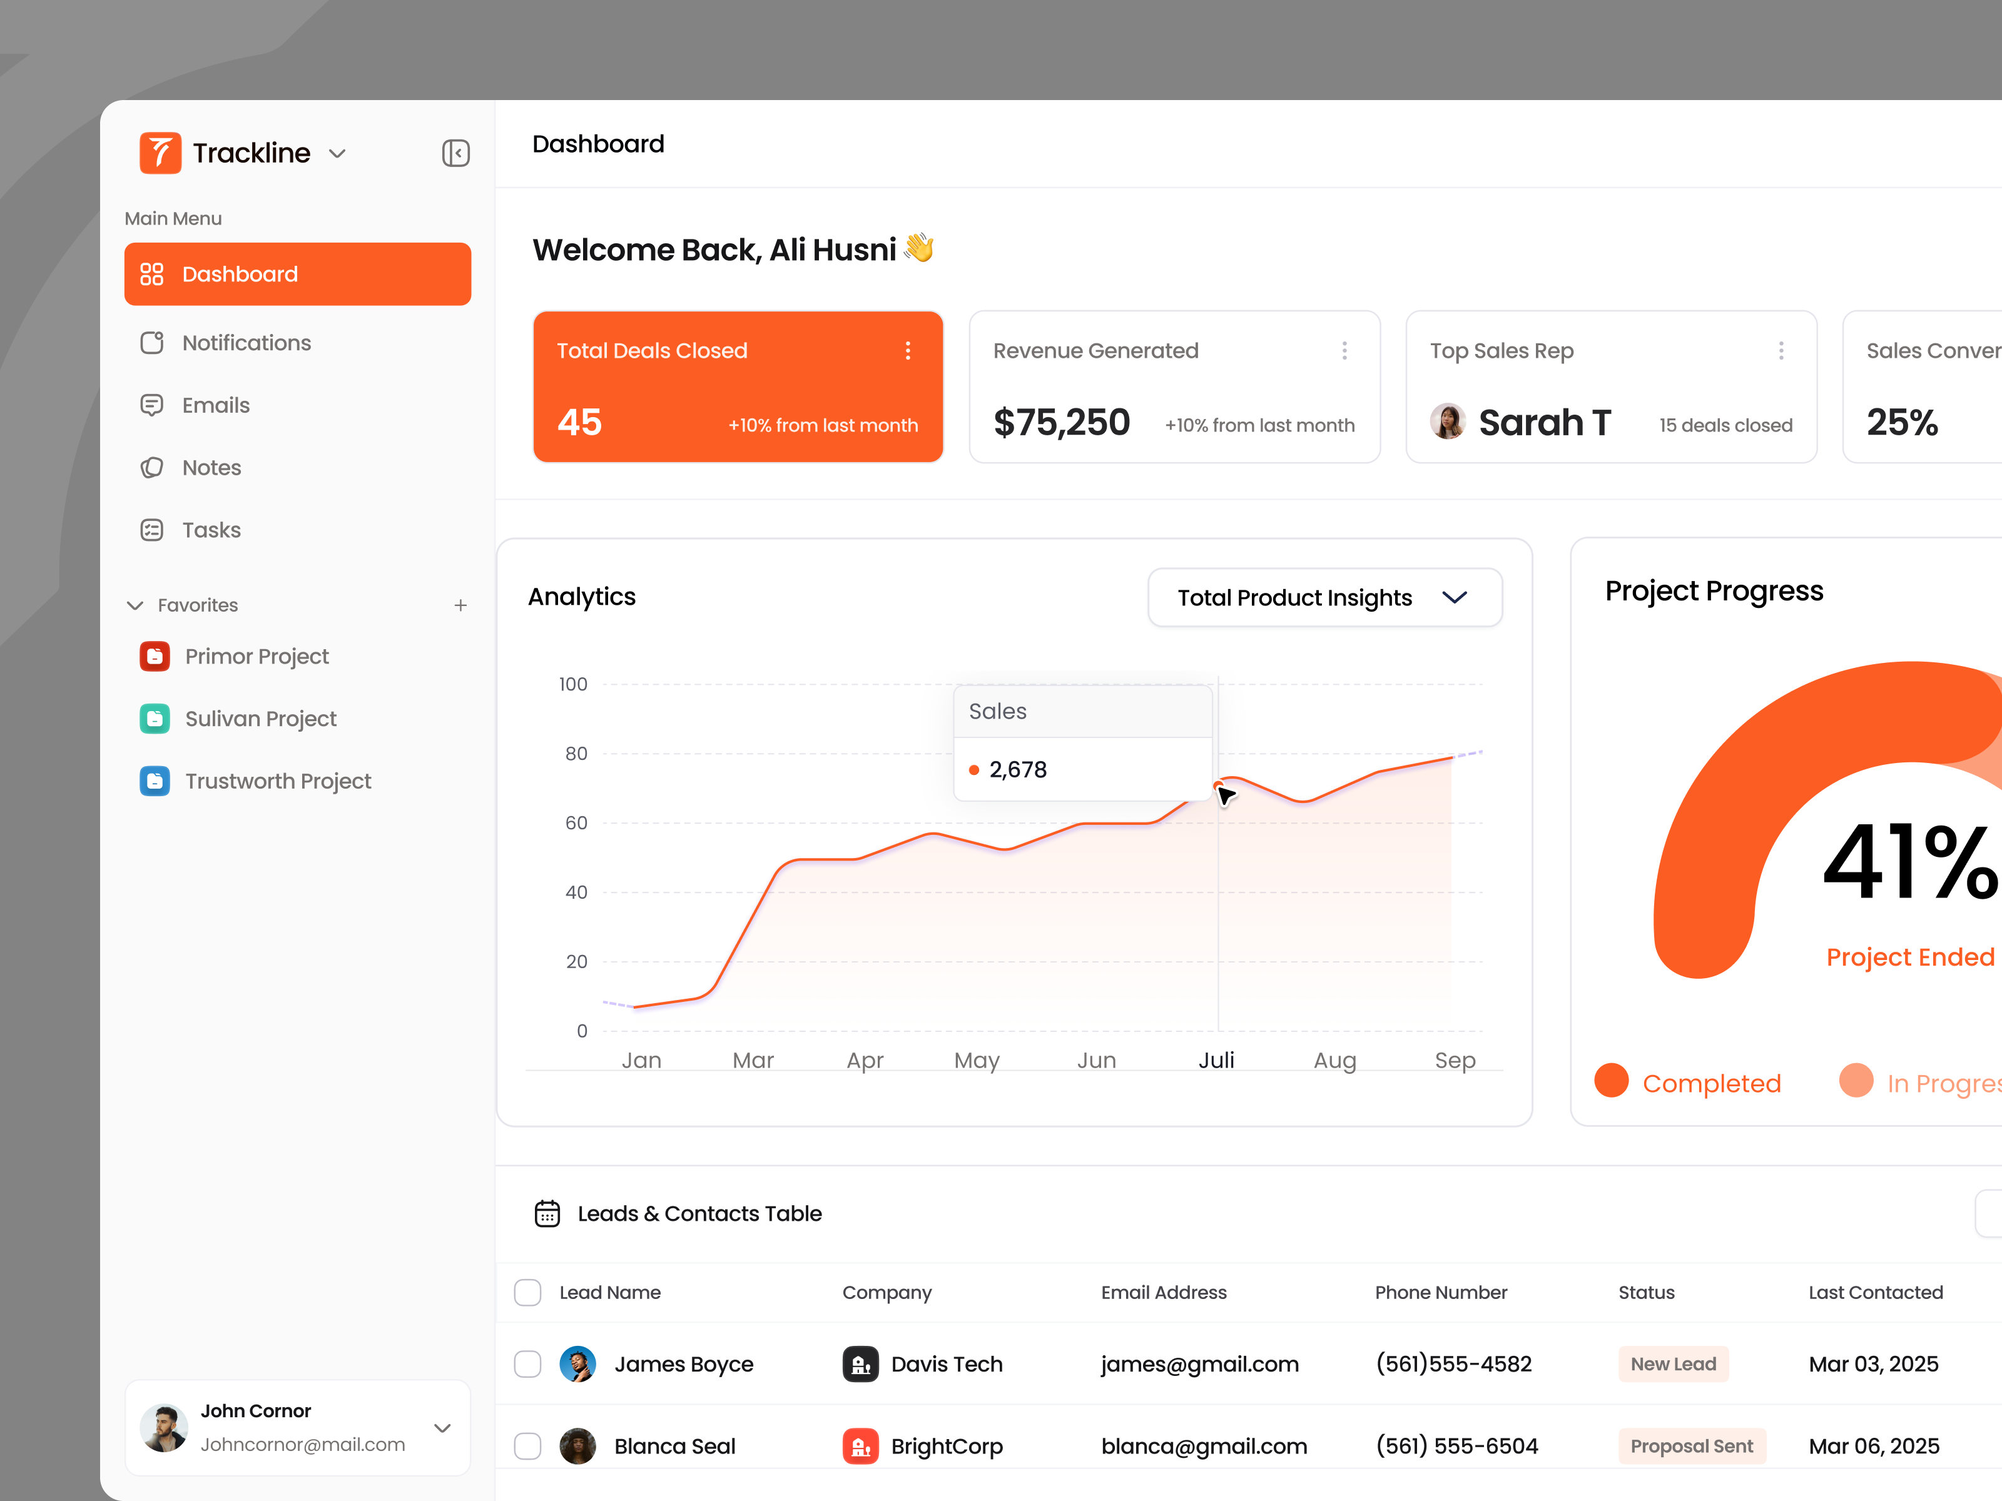Click the Total Deals Closed card

tap(738, 387)
